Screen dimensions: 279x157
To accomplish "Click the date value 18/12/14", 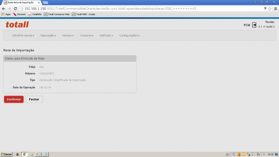I will point(45,88).
